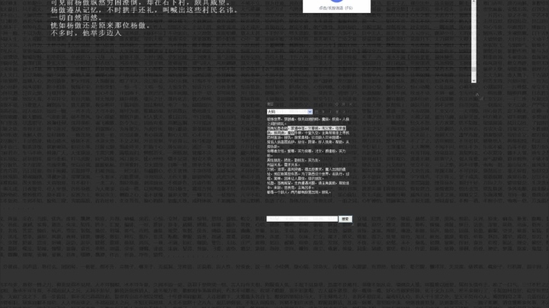The width and height of the screenshot is (549, 308).
Task: Click the small up chevron below the scrollbar
Action: point(477,94)
